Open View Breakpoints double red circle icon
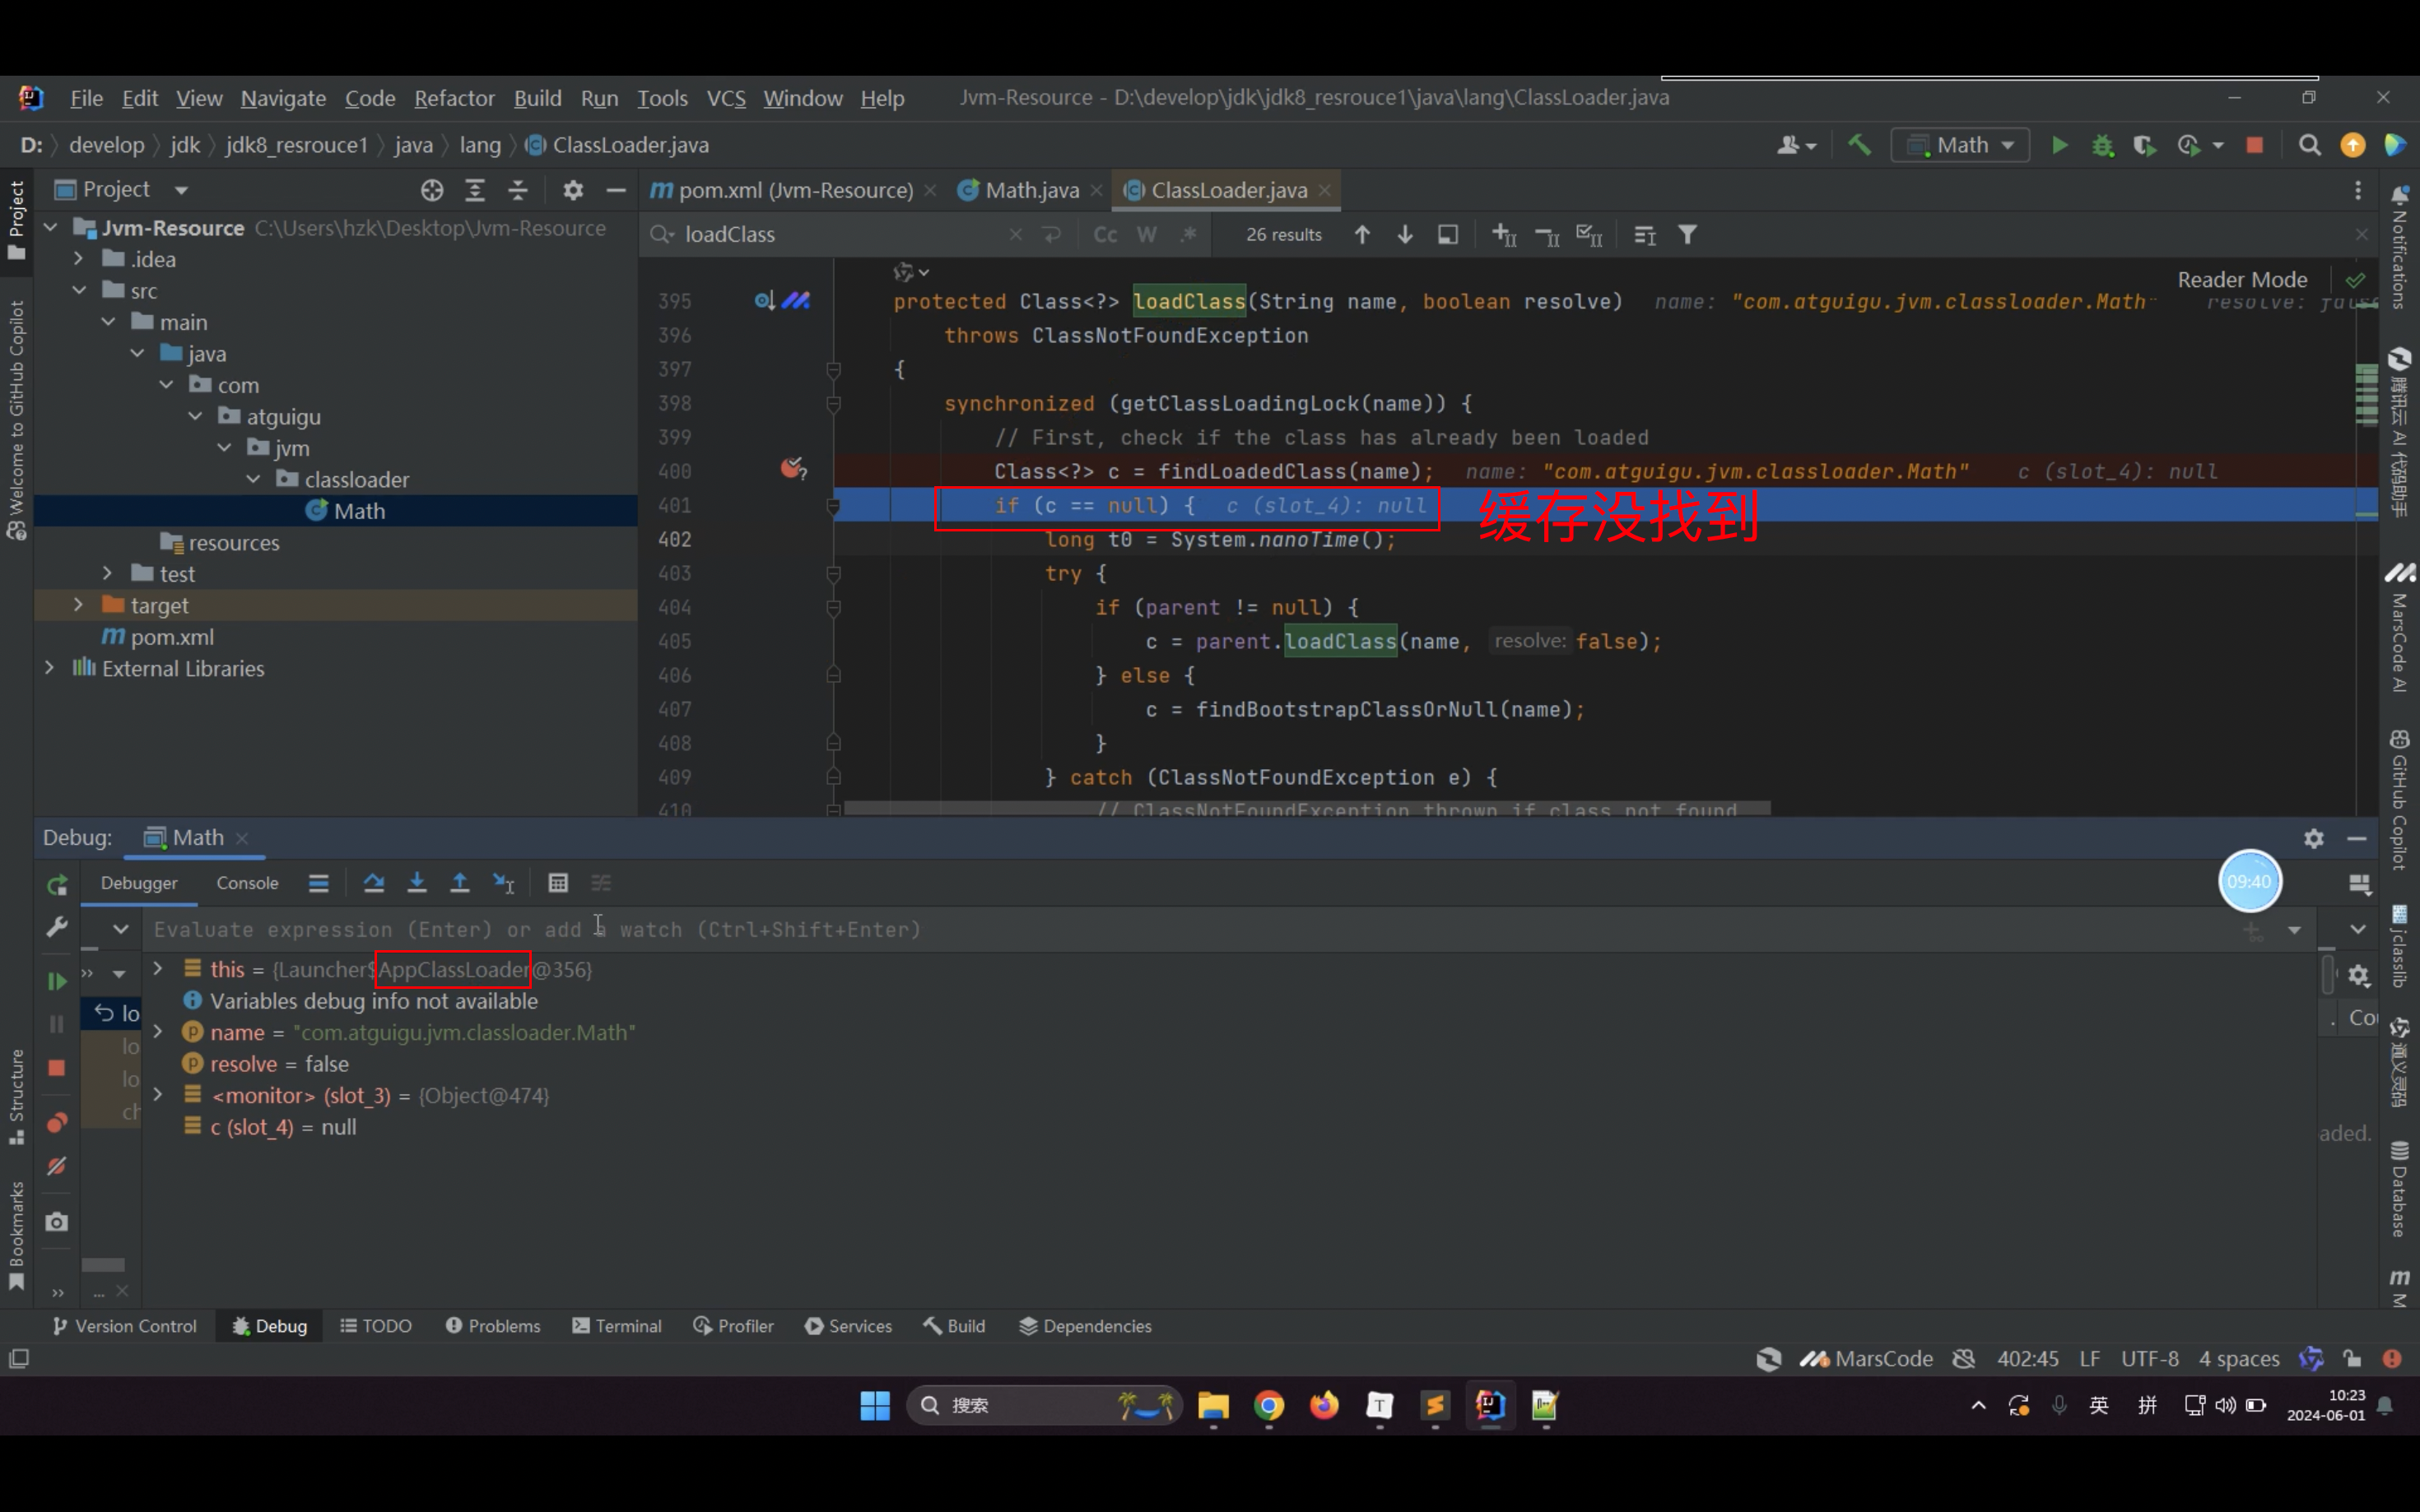The width and height of the screenshot is (2420, 1512). pyautogui.click(x=57, y=1122)
